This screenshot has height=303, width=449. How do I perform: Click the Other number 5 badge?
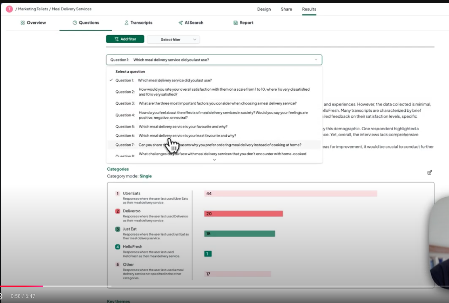point(117,265)
